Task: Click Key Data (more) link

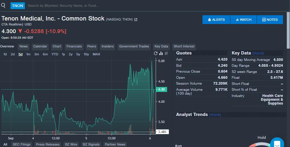Action: (258, 53)
